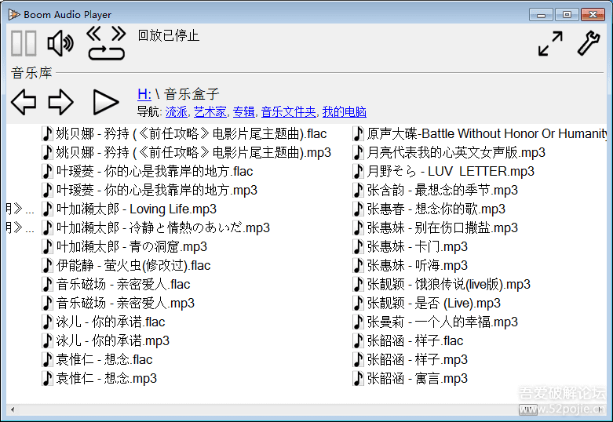613x422 pixels.
Task: Select 叶加濑太郎 - Loving Life.mp3 file
Action: (x=129, y=209)
